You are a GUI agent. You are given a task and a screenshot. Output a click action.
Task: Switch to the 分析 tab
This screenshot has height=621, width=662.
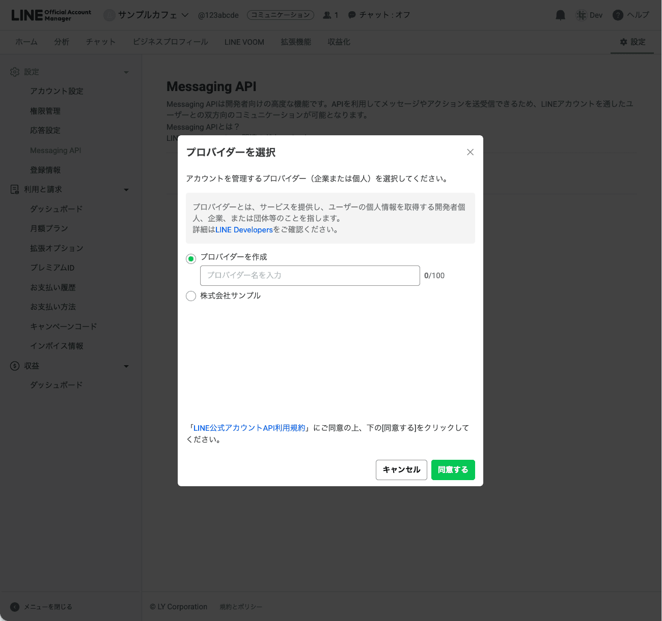click(x=62, y=42)
